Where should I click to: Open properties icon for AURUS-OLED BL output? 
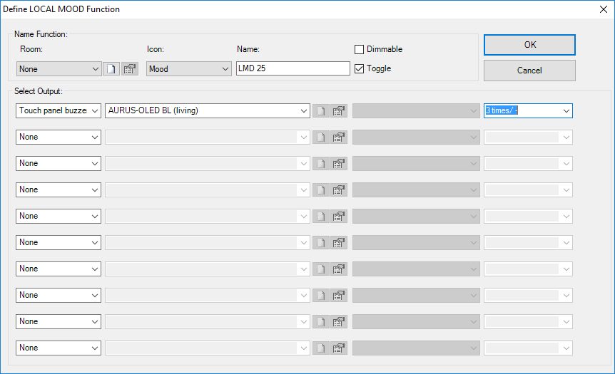(339, 111)
